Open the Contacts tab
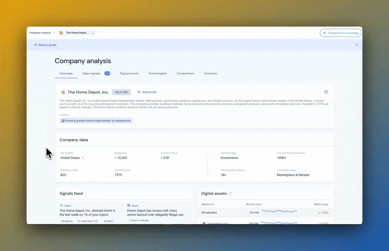 pos(211,73)
